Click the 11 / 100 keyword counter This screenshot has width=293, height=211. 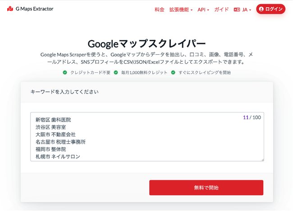252,117
